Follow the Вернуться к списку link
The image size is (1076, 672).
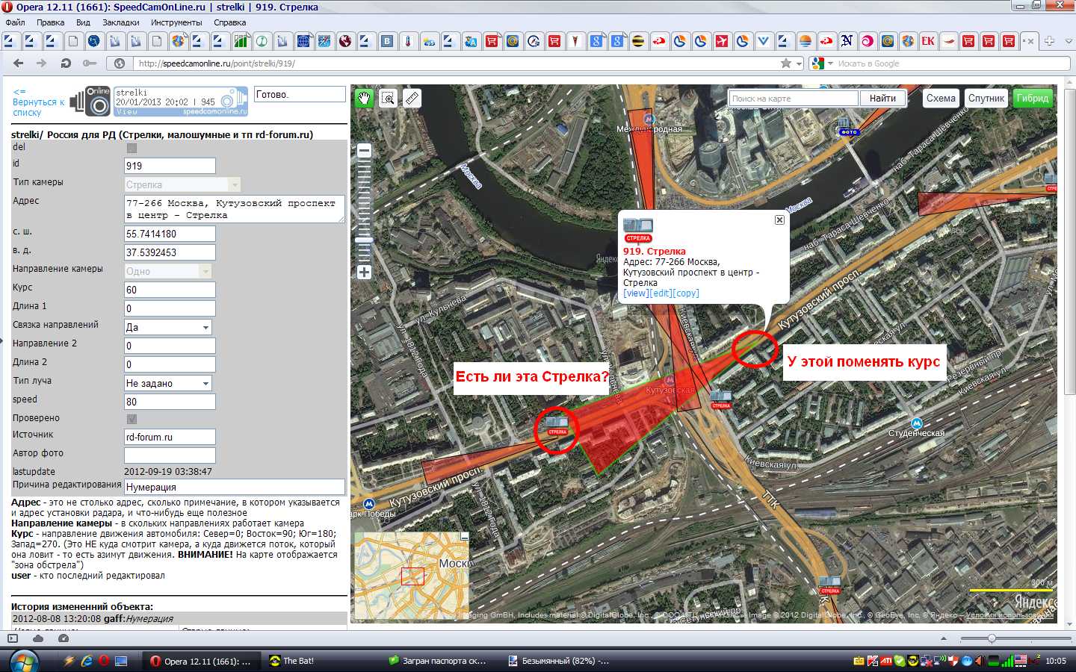(38, 102)
